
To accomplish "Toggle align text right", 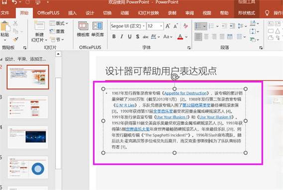I will point(214,37).
